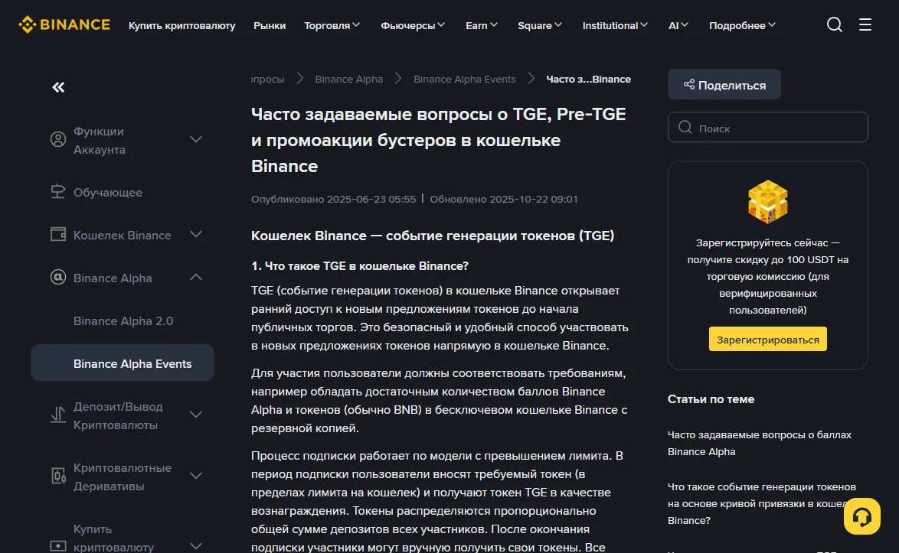Open Рынки in top navigation
The height and width of the screenshot is (553, 899).
[x=270, y=25]
